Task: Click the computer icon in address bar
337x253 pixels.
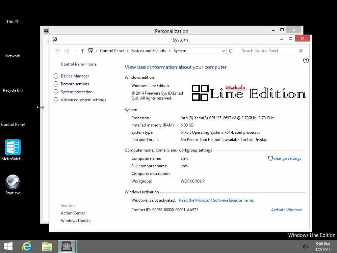Action: click(91, 50)
